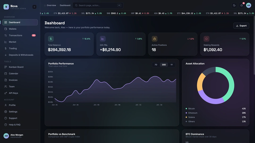Screen dimensions: 255x143
Task: Click the Team people icon
Action: point(6,87)
